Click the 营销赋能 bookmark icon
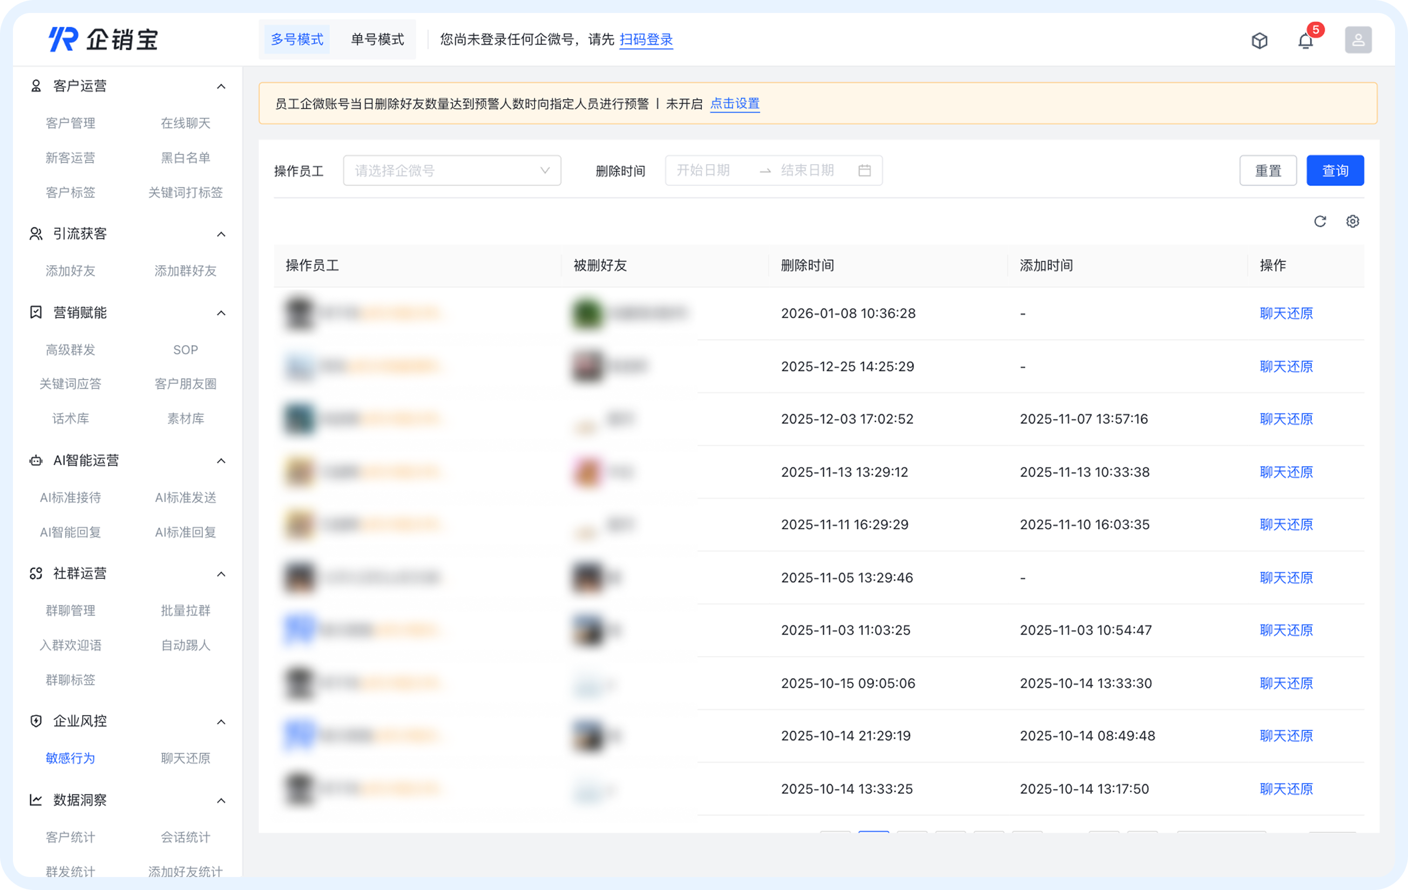The image size is (1408, 890). 35,312
